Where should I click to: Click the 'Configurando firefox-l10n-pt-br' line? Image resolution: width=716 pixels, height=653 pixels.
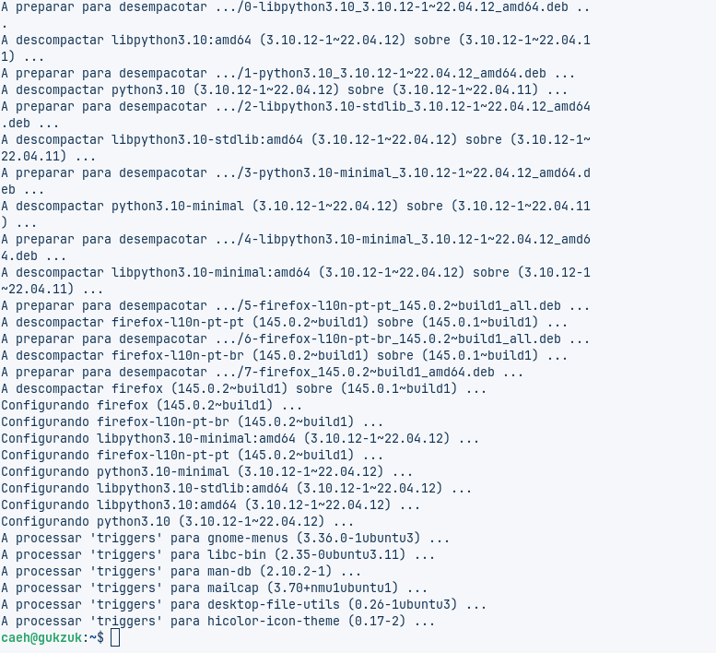(x=192, y=422)
